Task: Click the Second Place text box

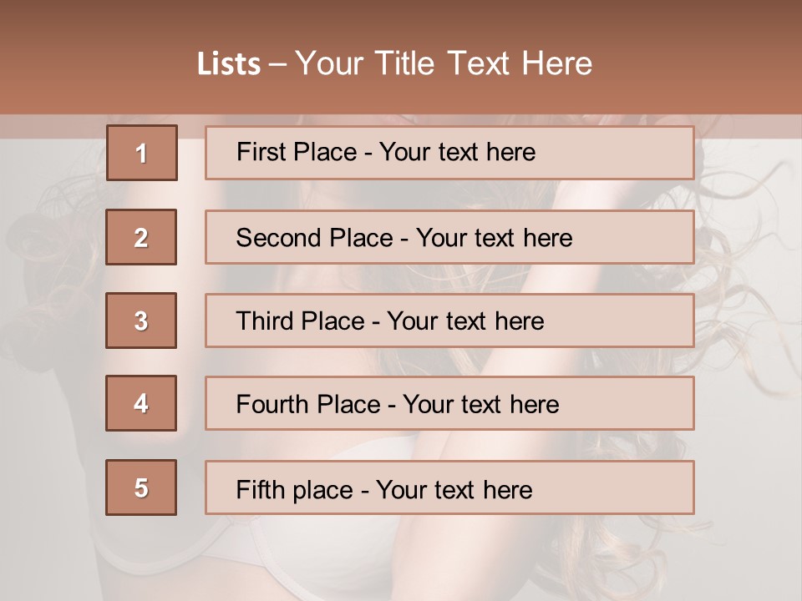Action: tap(449, 237)
